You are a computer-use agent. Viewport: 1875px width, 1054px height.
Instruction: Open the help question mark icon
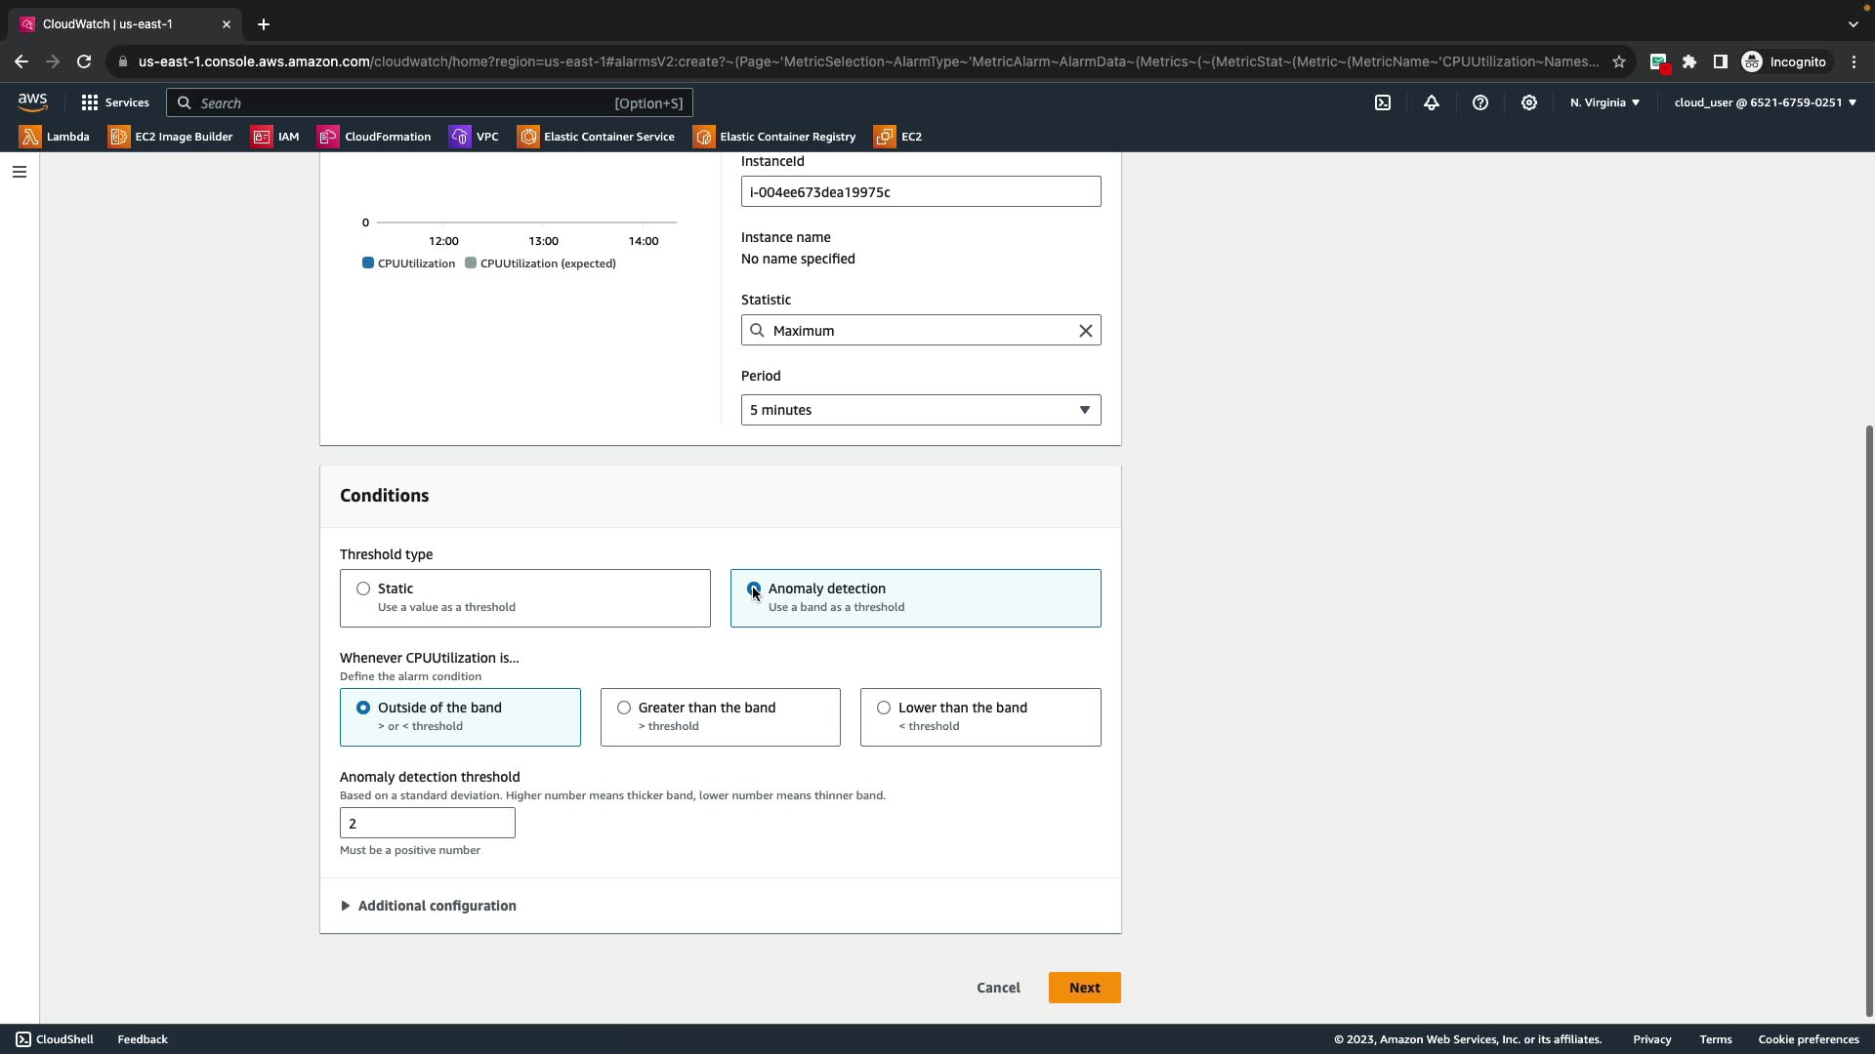click(x=1480, y=102)
